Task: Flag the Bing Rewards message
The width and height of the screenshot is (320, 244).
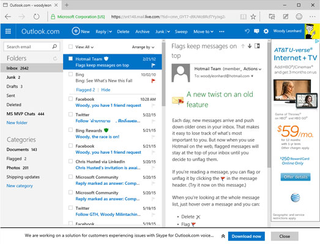Action: click(x=153, y=137)
